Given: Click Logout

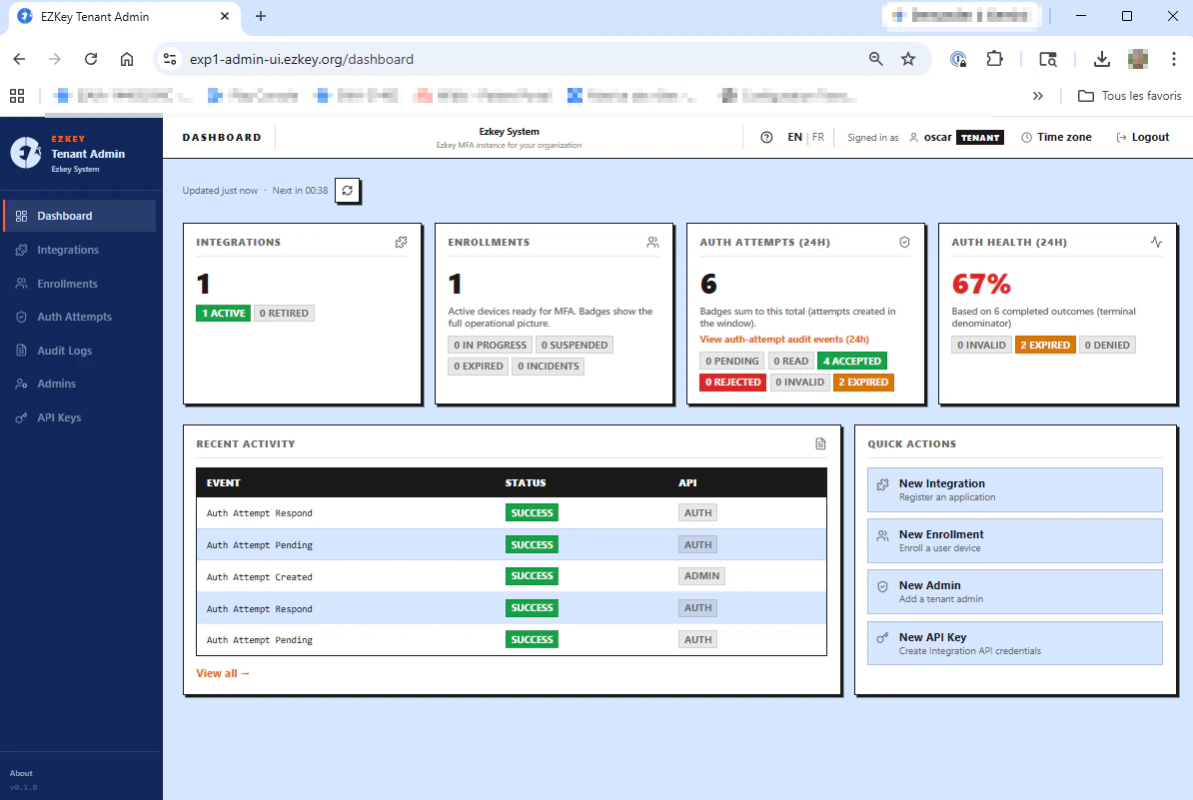Looking at the screenshot, I should coord(1143,138).
